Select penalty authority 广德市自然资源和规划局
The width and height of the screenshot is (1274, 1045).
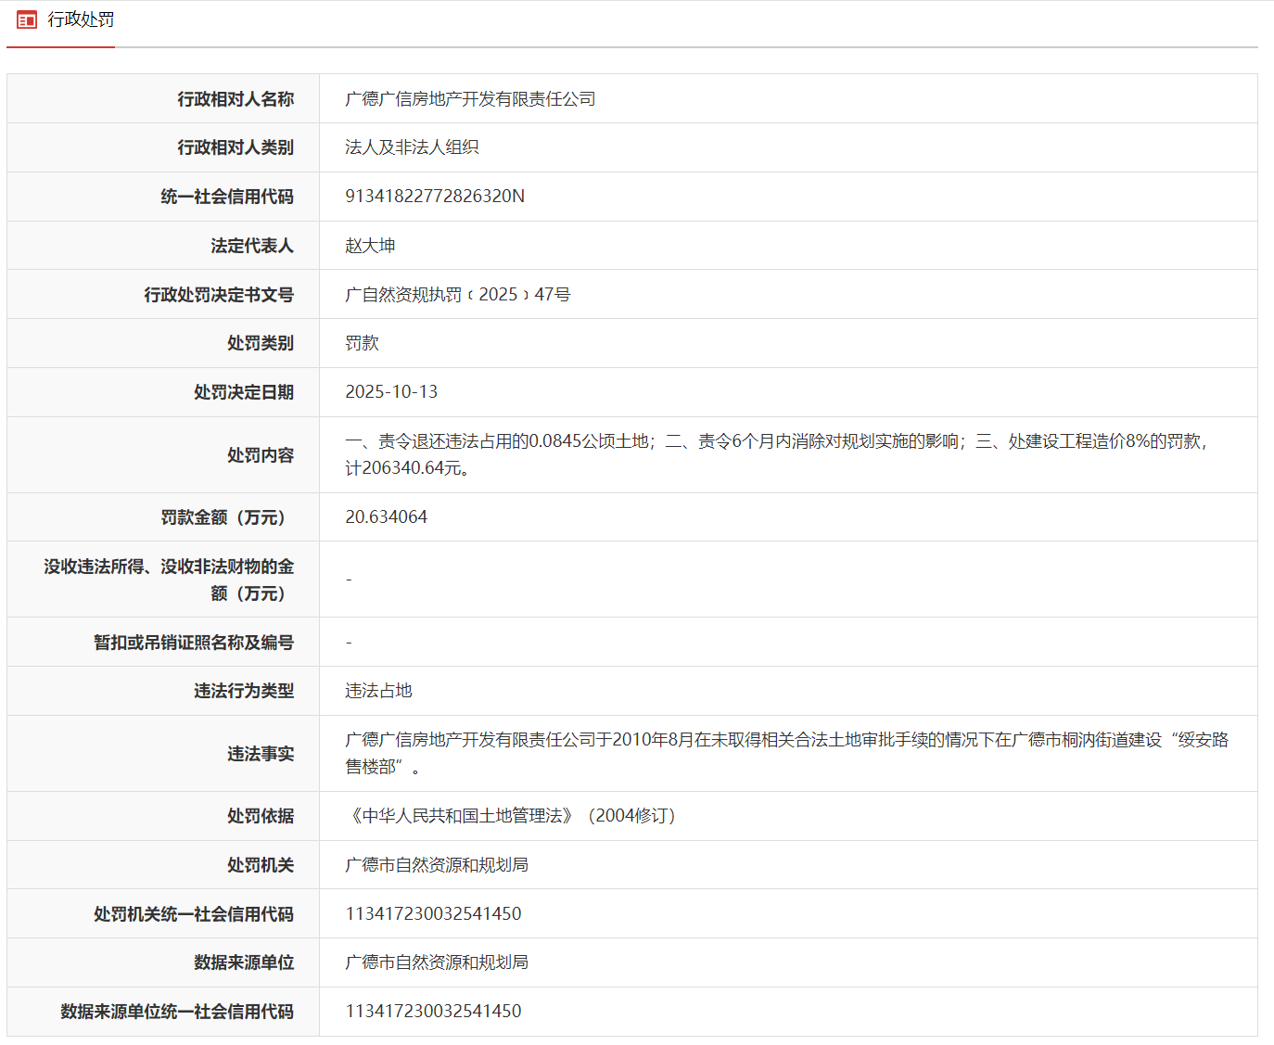(x=437, y=865)
